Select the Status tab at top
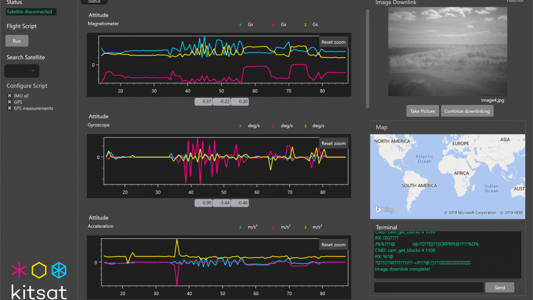Viewport: 533px width, 300px height. tap(94, 2)
